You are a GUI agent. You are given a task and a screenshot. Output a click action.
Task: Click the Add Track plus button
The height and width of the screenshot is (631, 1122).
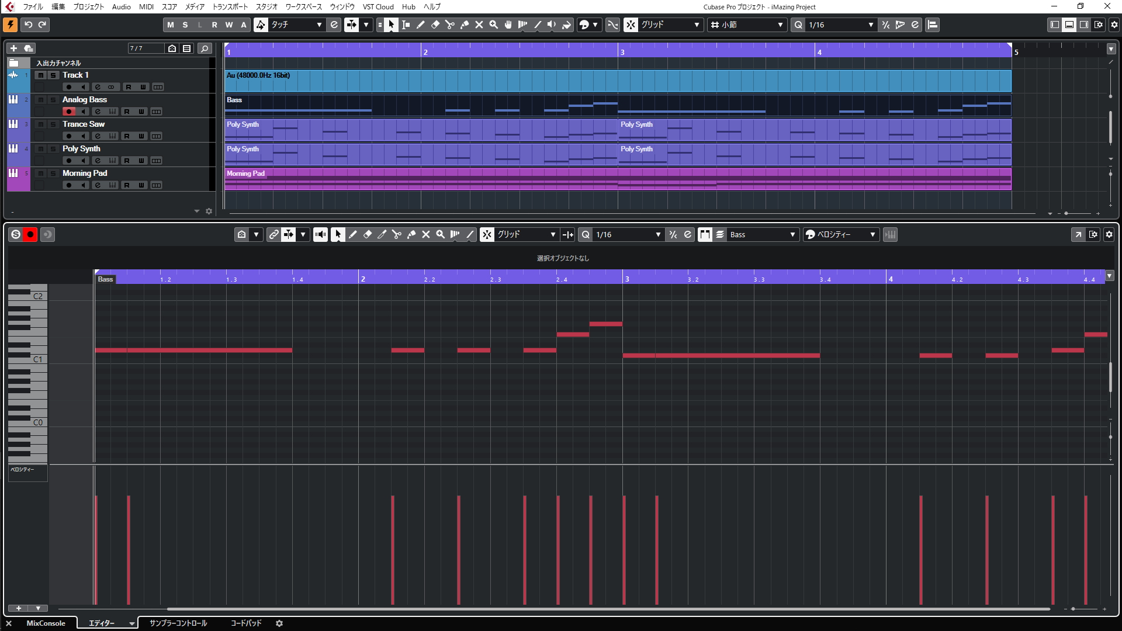click(13, 48)
